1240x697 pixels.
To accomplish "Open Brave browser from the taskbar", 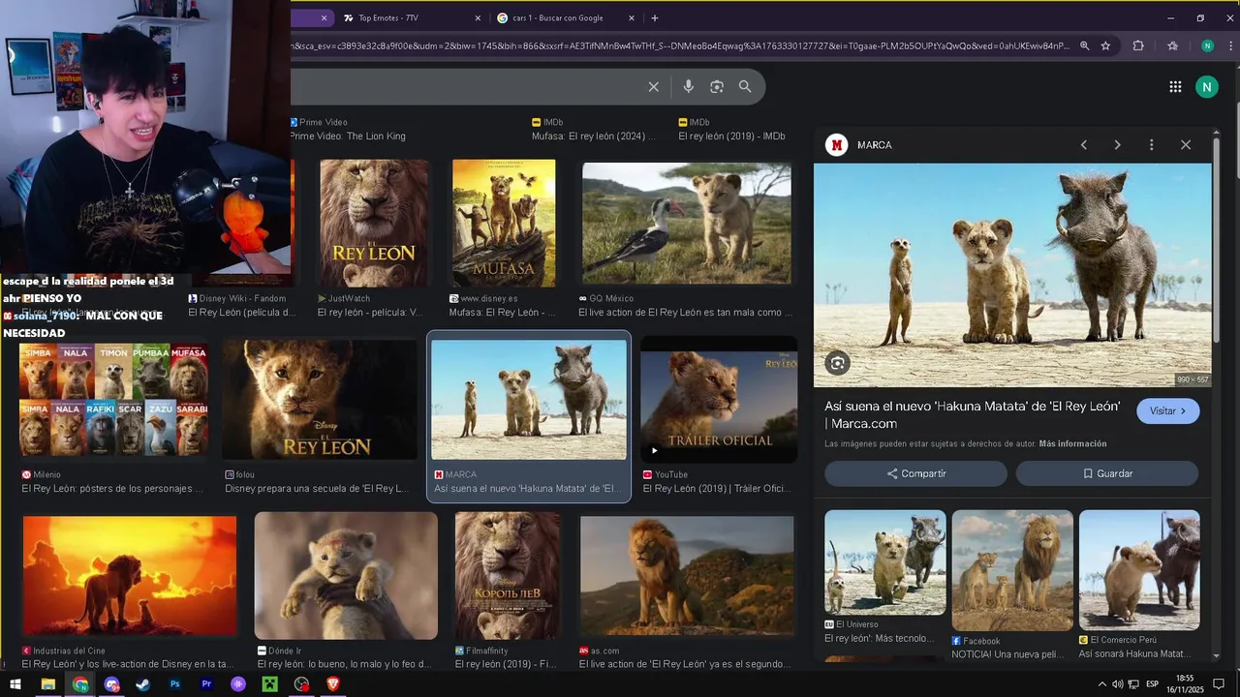I will (x=333, y=684).
